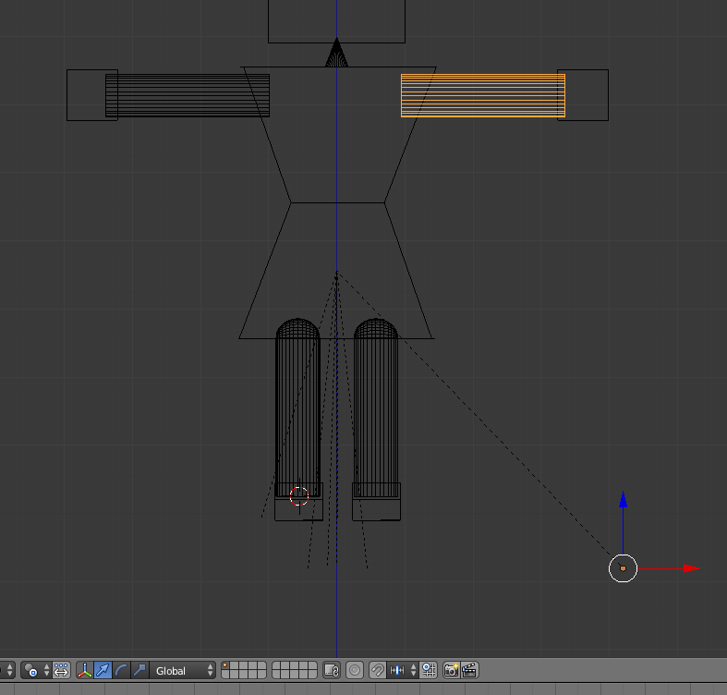Select the rotate manipulator arc icon
The height and width of the screenshot is (695, 727).
coord(121,670)
